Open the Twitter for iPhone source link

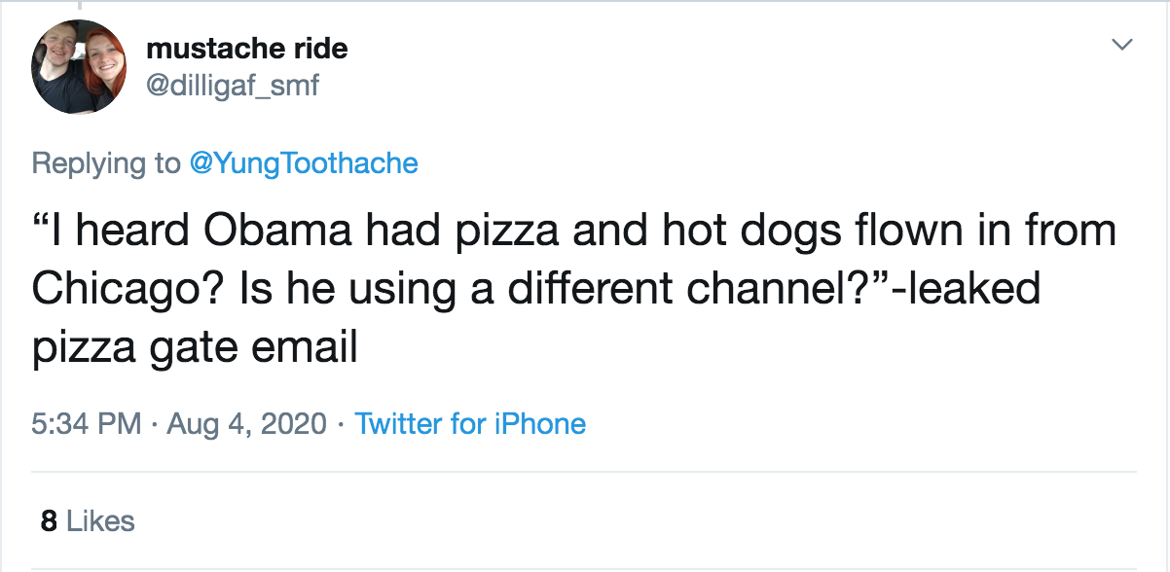470,424
